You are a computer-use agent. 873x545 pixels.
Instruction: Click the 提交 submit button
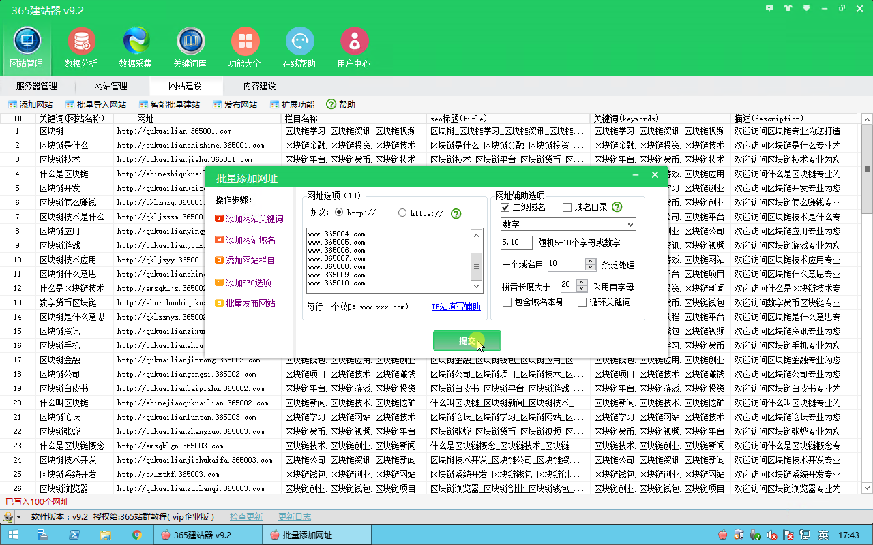click(467, 341)
